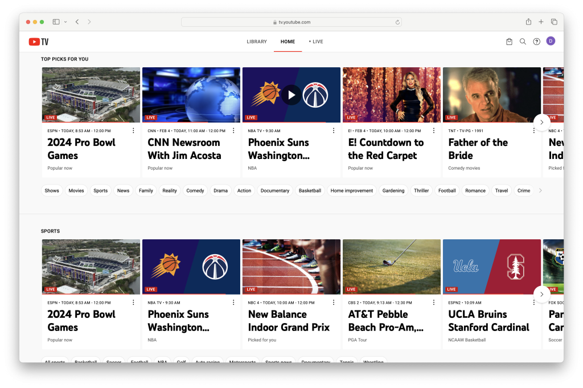Play the Phoenix Suns Washington top pick
583x388 pixels.
(x=291, y=95)
